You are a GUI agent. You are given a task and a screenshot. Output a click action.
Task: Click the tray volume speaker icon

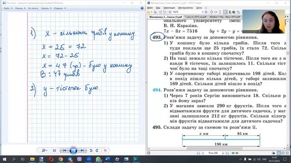(259, 159)
